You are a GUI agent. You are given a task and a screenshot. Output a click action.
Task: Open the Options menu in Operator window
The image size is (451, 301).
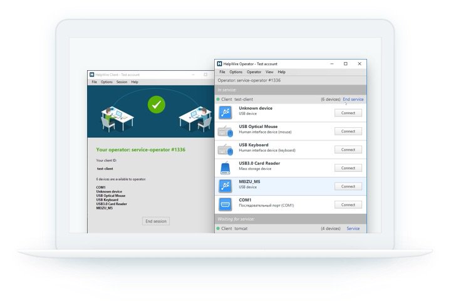pyautogui.click(x=236, y=72)
